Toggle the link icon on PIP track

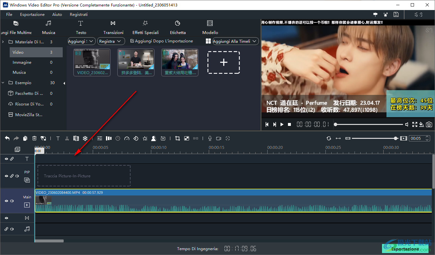click(12, 176)
